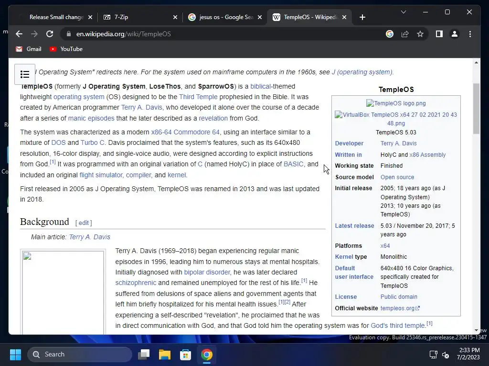Click the page scrollbar thumb

click(476, 109)
